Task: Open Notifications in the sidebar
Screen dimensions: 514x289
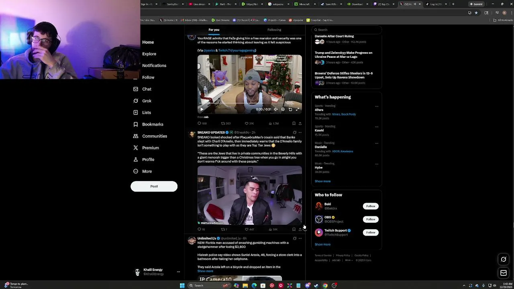Action: click(x=154, y=65)
